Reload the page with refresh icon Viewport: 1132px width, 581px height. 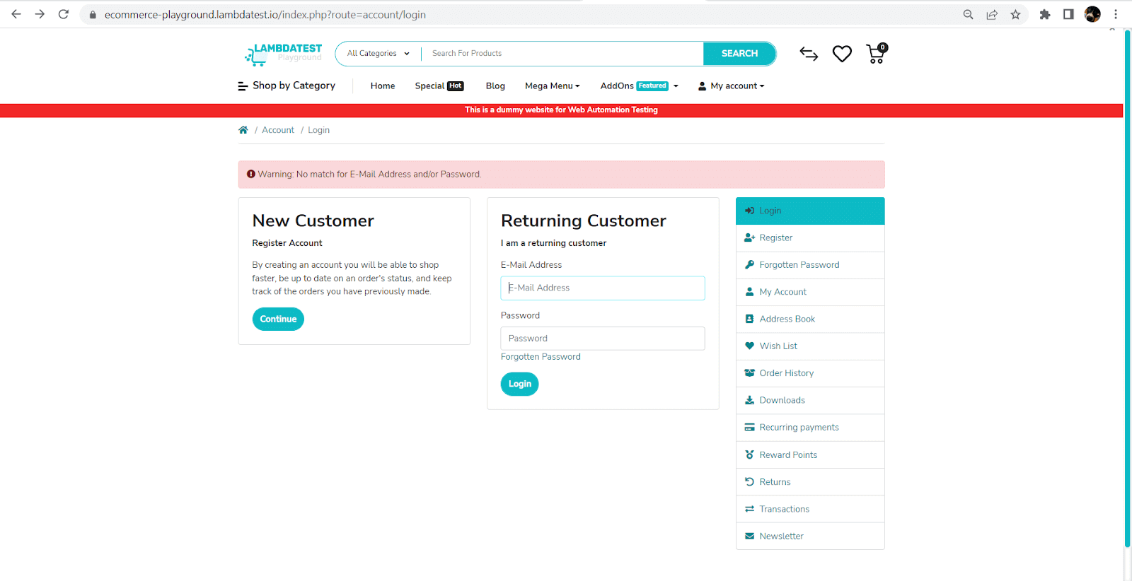coord(64,14)
